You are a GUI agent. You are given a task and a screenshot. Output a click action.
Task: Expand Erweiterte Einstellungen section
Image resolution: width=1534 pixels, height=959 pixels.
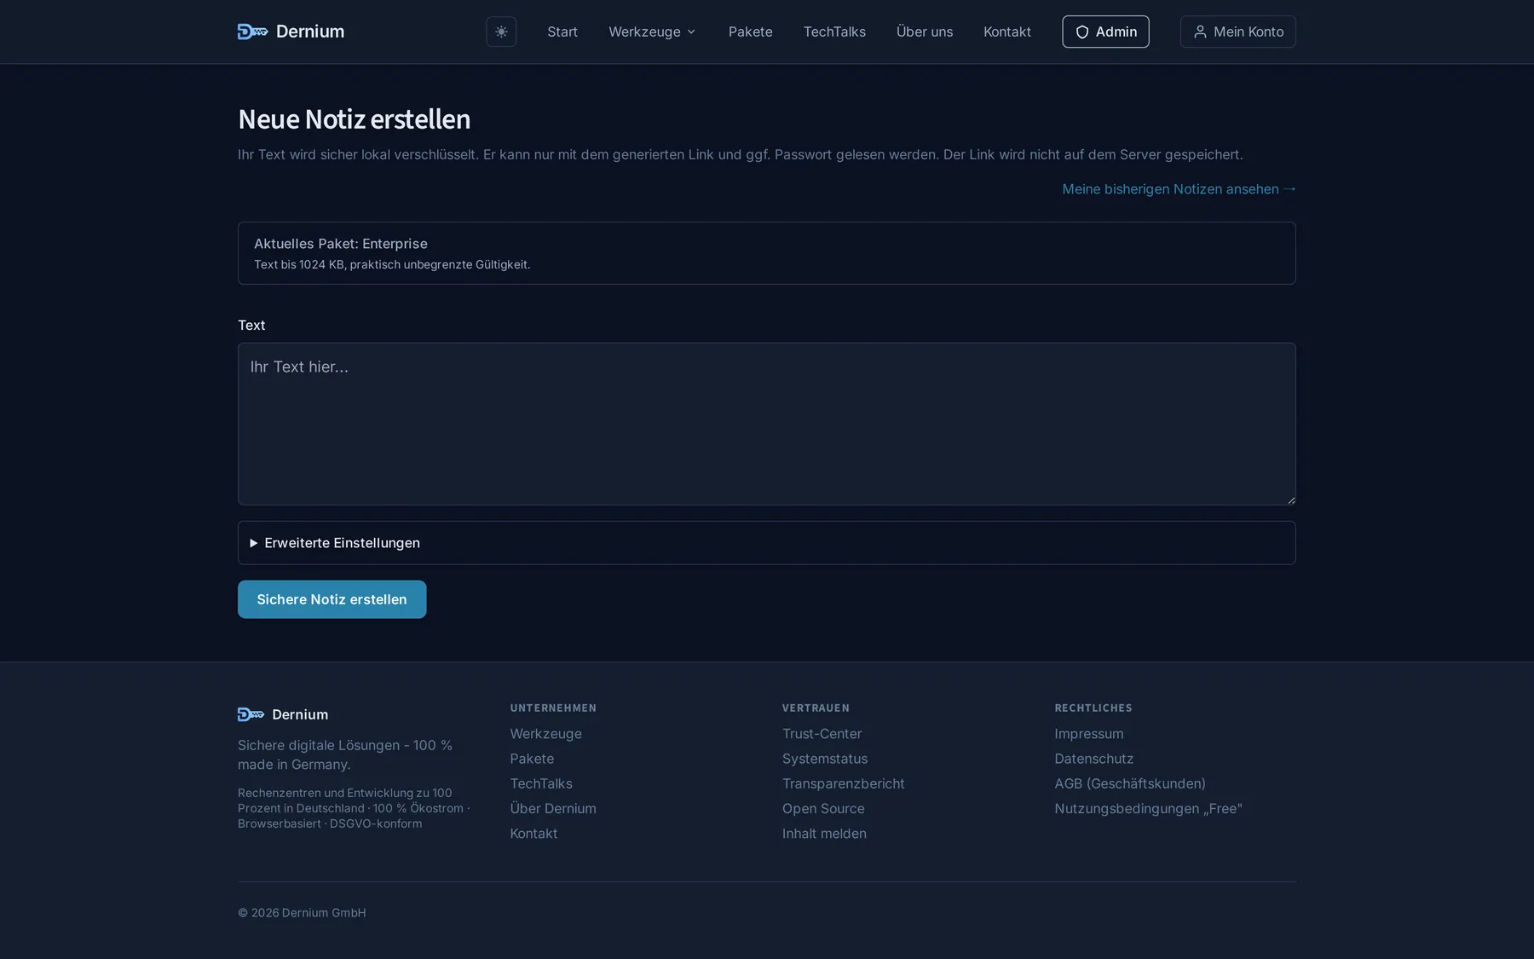point(767,543)
